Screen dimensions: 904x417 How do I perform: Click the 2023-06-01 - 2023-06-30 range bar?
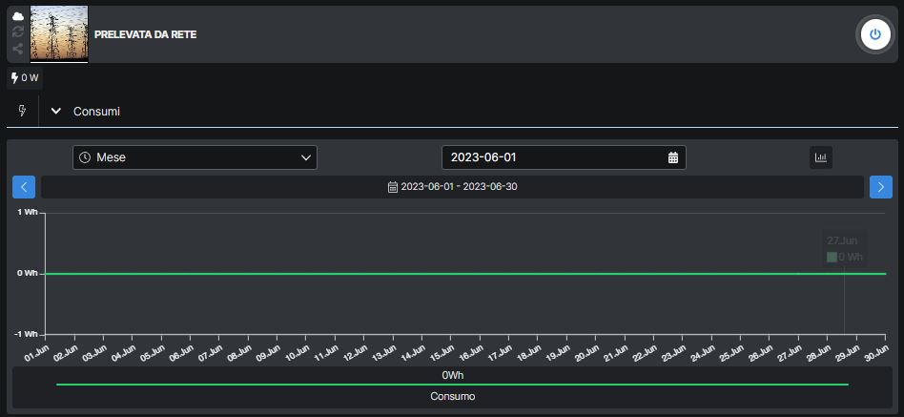coord(452,187)
